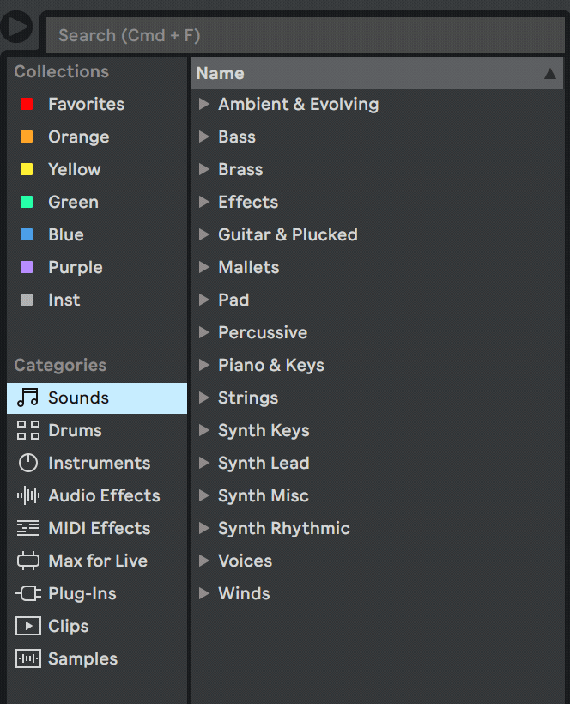Select the Favorites red collection swatch
Screen dimensions: 570x704
tap(27, 104)
